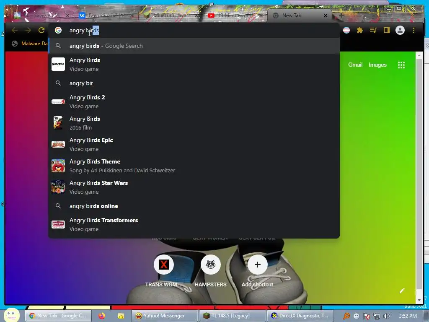Open the Start button smiley orb
The width and height of the screenshot is (429, 322).
point(11,315)
